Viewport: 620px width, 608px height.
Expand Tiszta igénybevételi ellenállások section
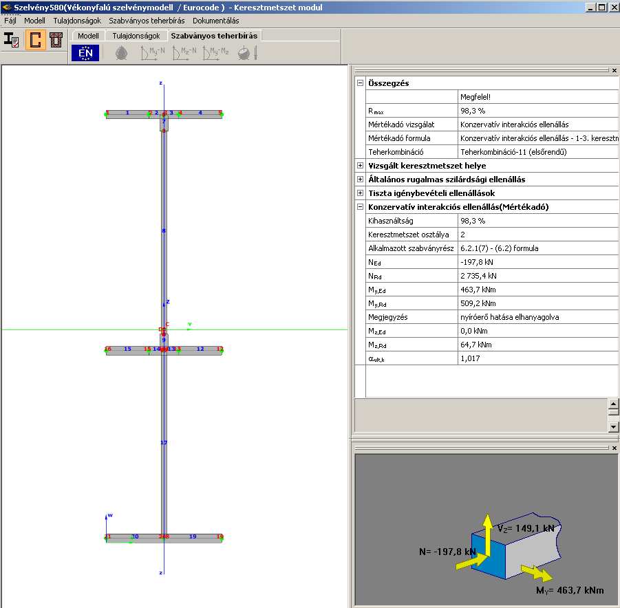click(x=360, y=193)
